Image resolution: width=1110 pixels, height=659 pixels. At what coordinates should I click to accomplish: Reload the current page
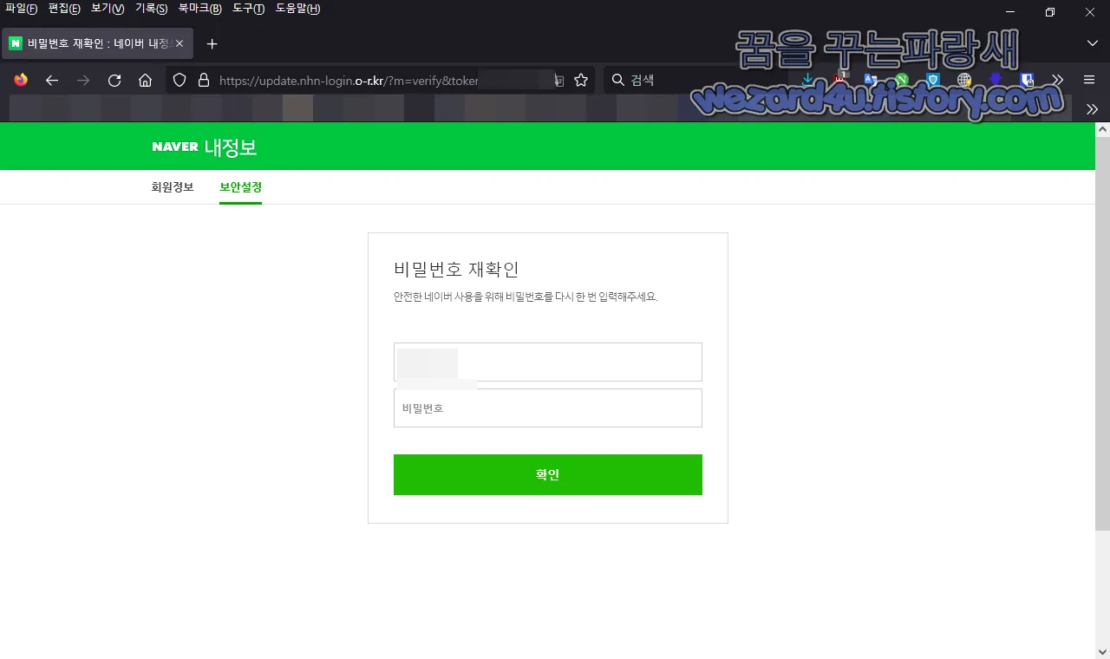click(x=114, y=80)
